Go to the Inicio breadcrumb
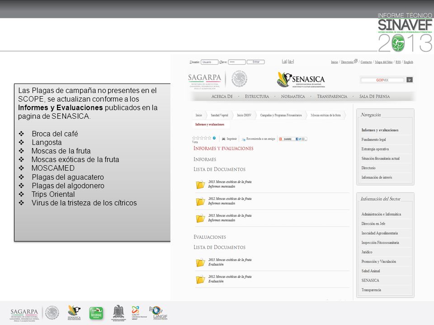The image size is (434, 325). tap(199, 115)
